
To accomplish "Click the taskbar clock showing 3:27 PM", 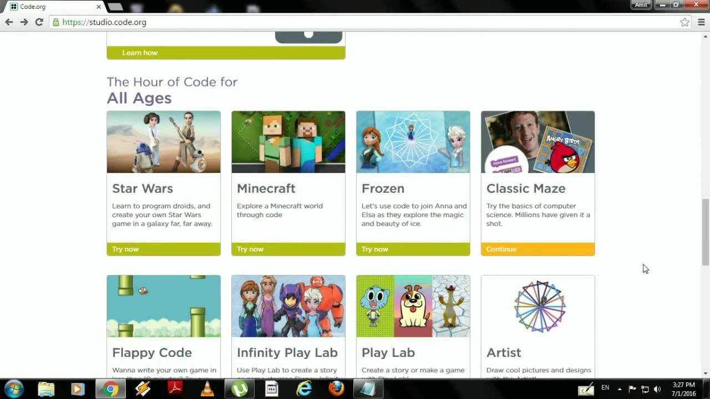I will pos(683,389).
